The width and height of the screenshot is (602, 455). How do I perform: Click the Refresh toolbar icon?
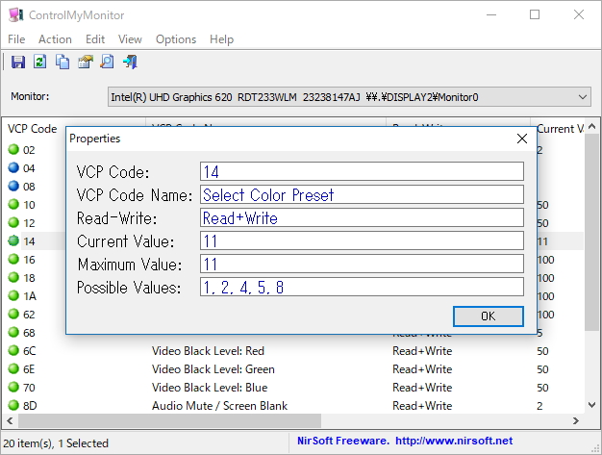tap(40, 62)
